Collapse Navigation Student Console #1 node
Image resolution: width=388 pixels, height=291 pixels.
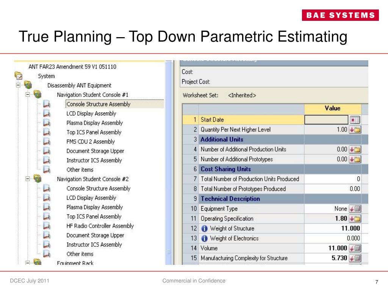pyautogui.click(x=27, y=94)
